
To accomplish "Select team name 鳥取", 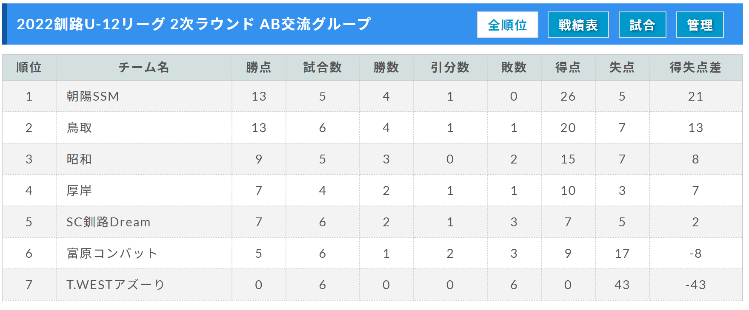I will click(79, 128).
